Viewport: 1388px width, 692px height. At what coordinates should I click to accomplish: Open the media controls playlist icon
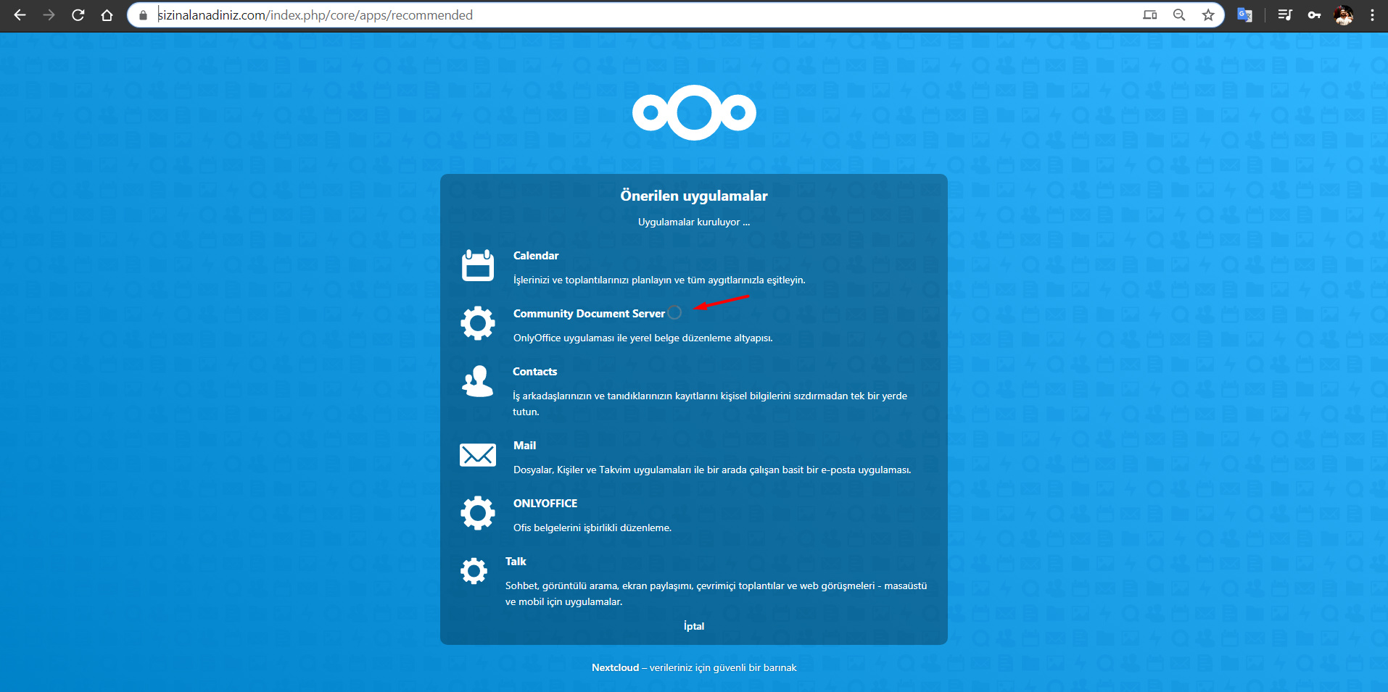coord(1285,15)
